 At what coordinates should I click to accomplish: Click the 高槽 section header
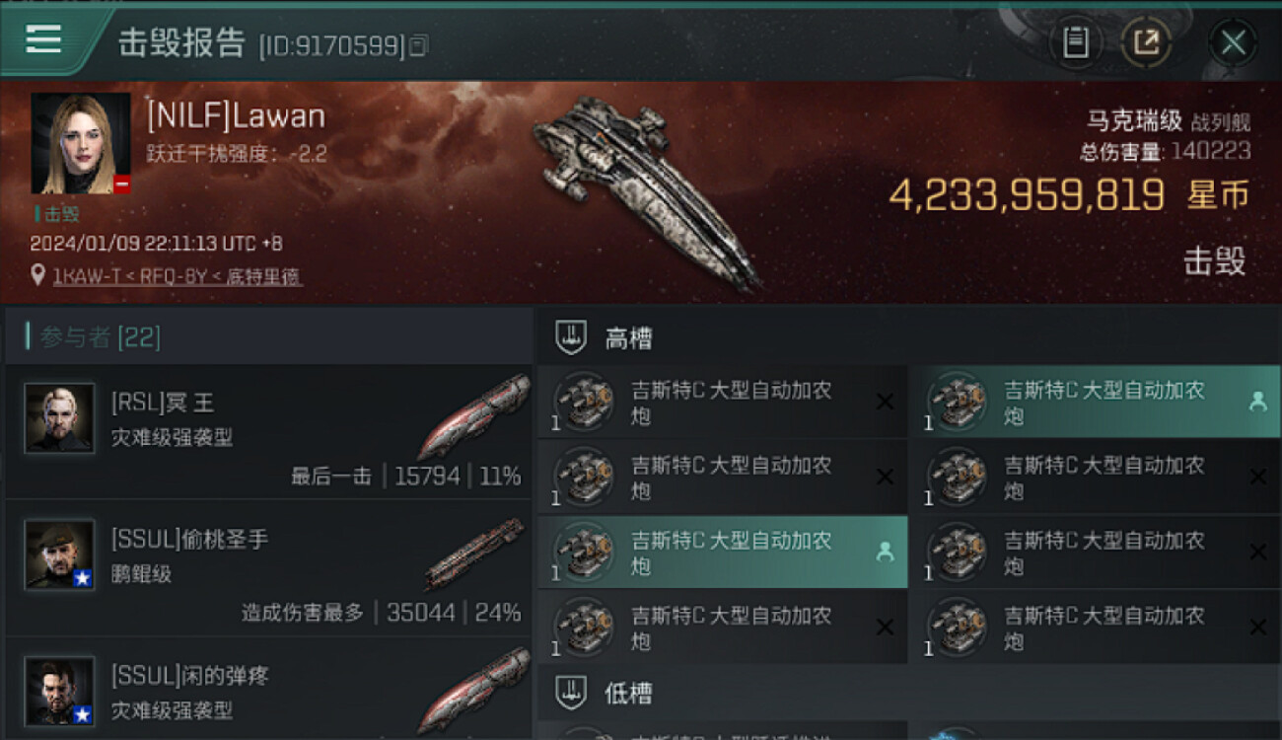point(628,338)
